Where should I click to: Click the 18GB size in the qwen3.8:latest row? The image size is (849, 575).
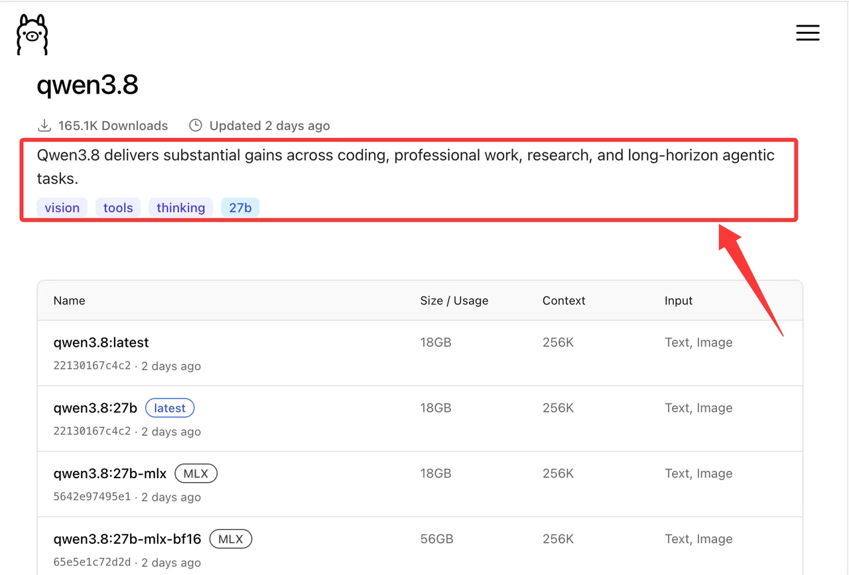click(x=436, y=343)
